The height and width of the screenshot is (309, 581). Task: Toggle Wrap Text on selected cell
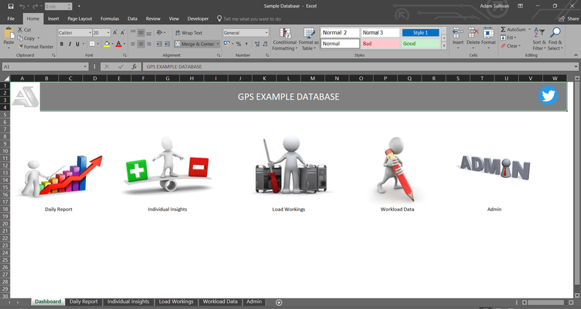click(189, 33)
